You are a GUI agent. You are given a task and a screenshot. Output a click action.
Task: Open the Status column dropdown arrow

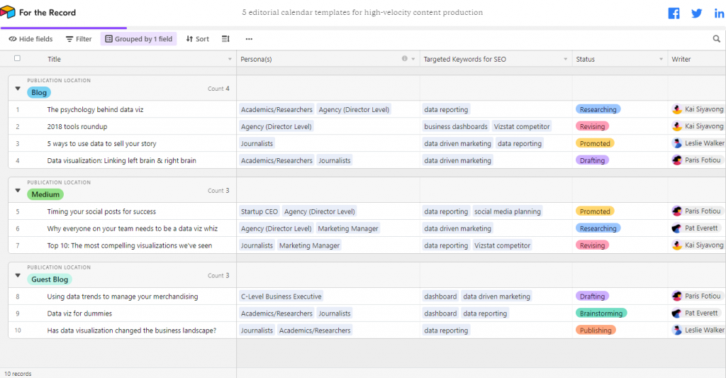[661, 59]
